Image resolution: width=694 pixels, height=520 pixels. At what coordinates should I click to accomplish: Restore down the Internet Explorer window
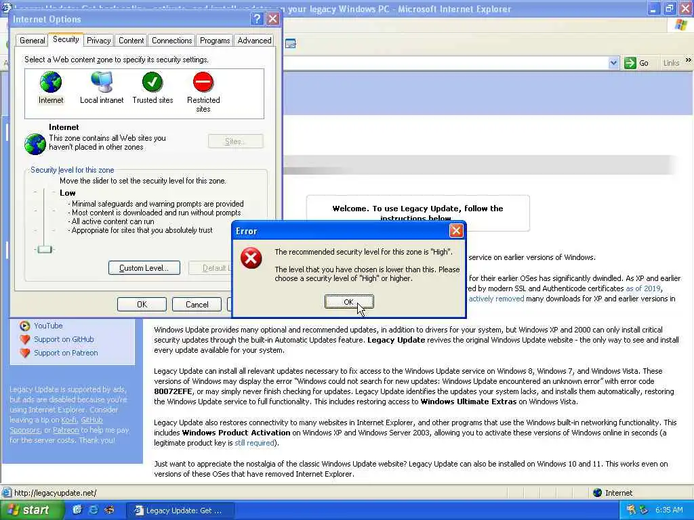[x=669, y=8]
